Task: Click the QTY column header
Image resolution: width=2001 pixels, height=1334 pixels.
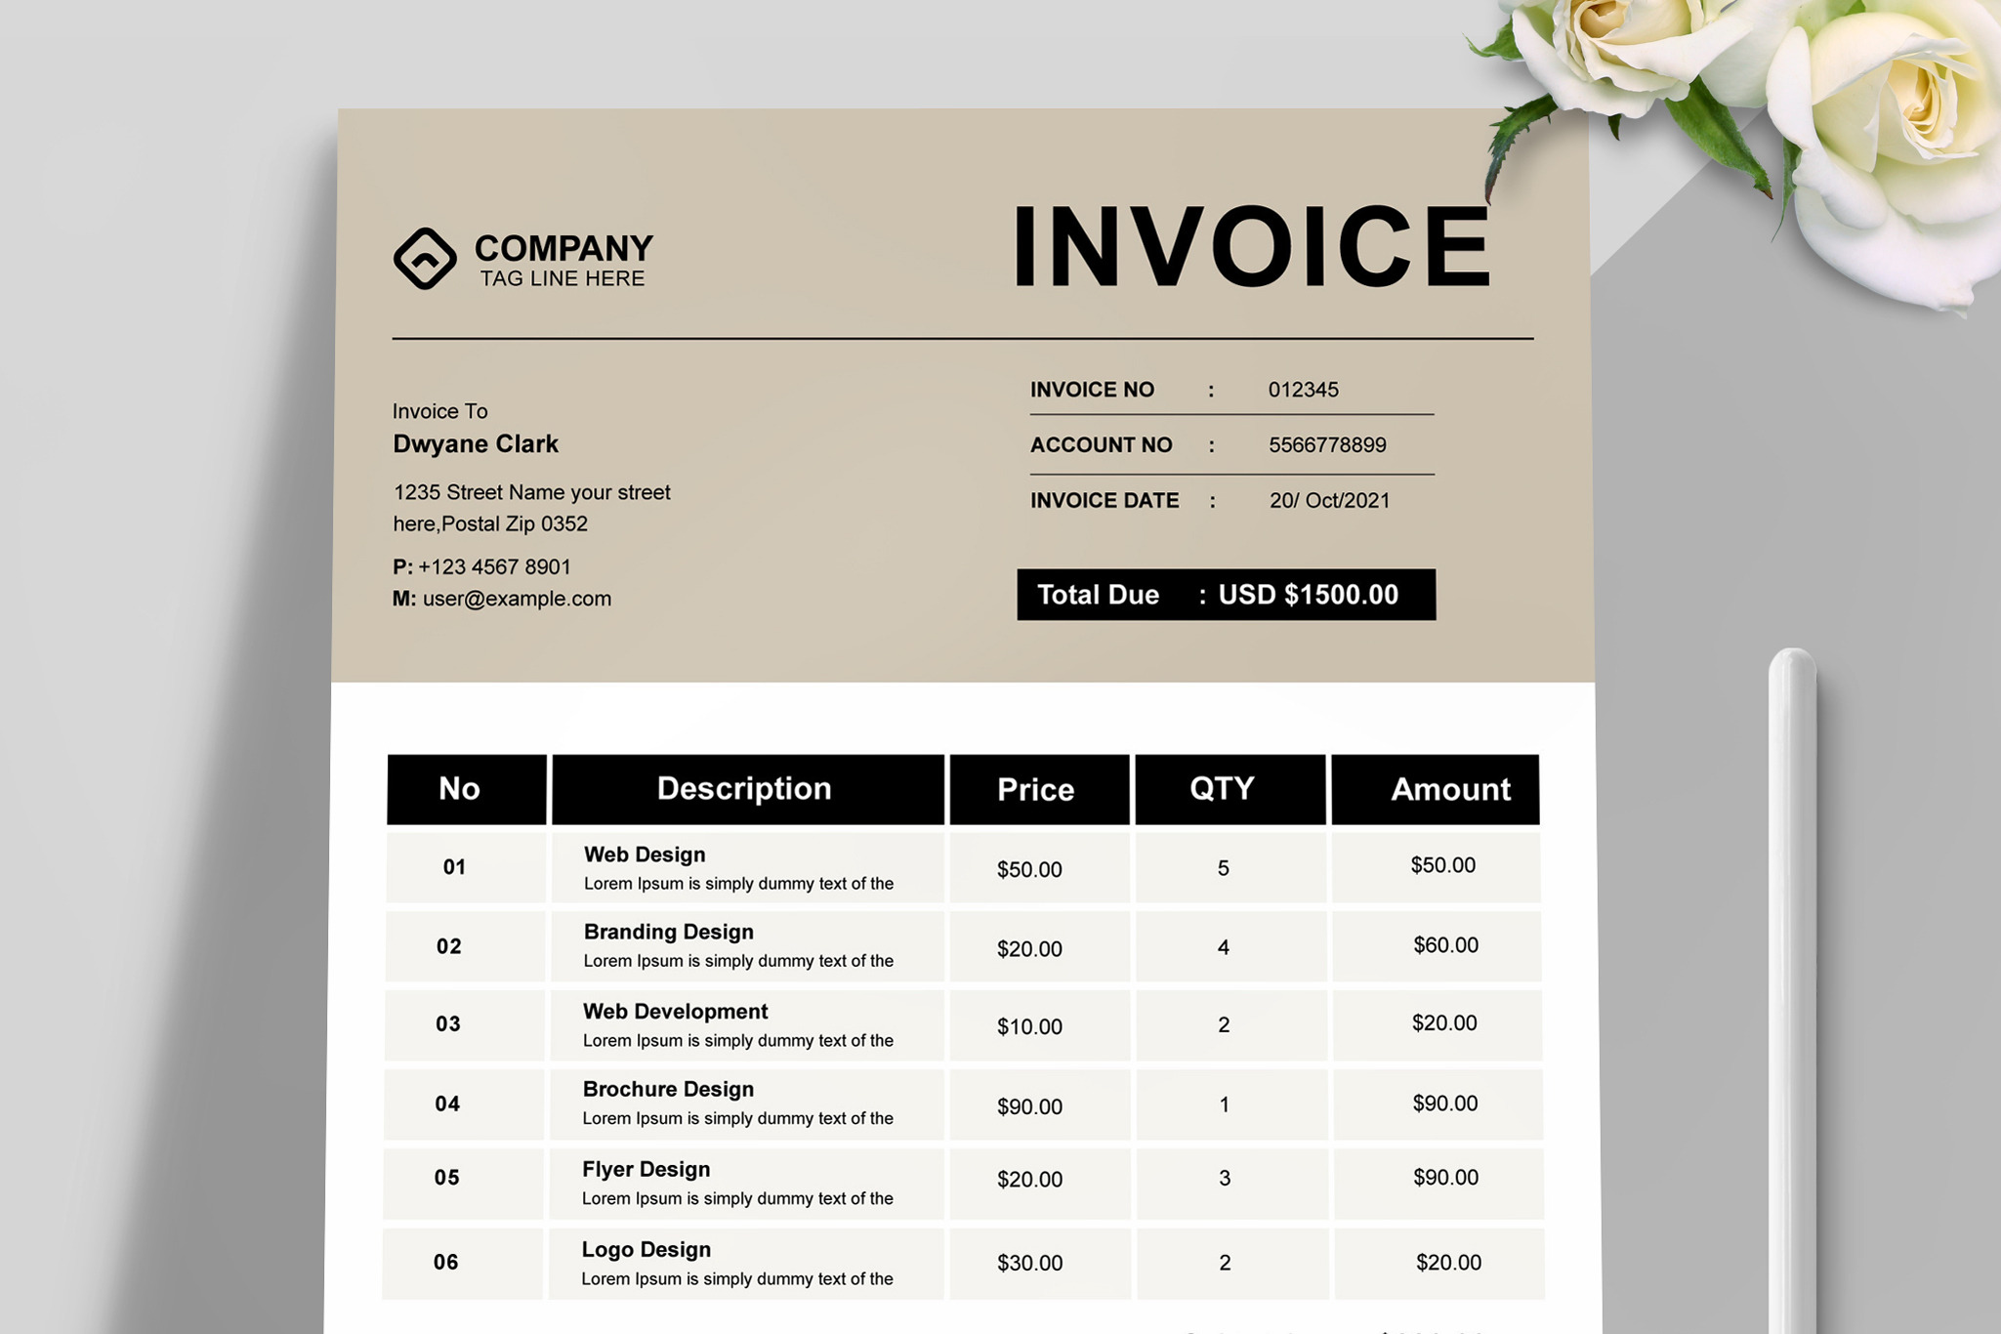Action: 1222,789
